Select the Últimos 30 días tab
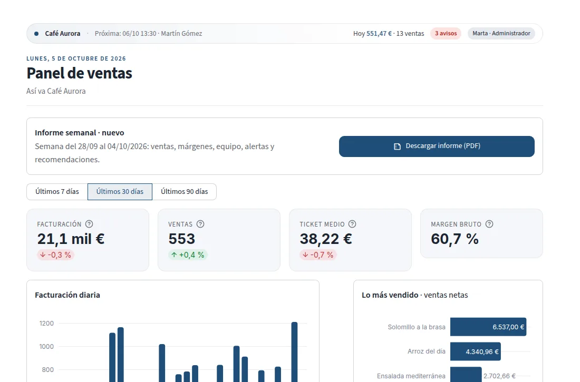This screenshot has width=580, height=382. (x=120, y=192)
